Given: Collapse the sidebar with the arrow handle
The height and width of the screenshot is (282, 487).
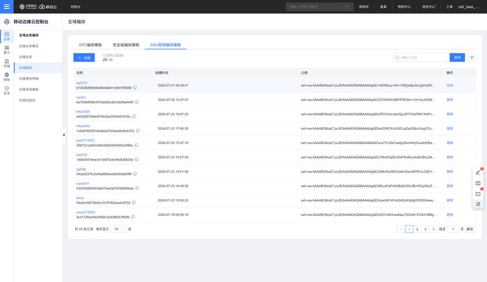Looking at the screenshot, I should point(64,135).
